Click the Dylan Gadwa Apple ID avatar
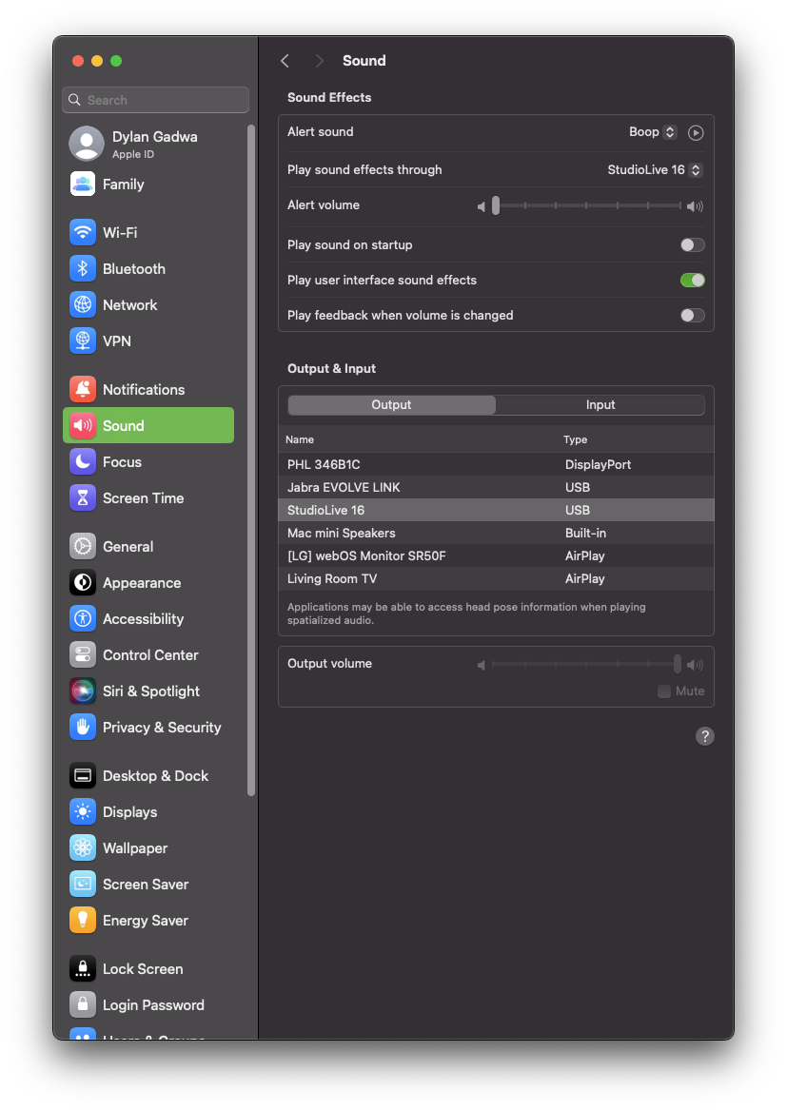 tap(87, 144)
